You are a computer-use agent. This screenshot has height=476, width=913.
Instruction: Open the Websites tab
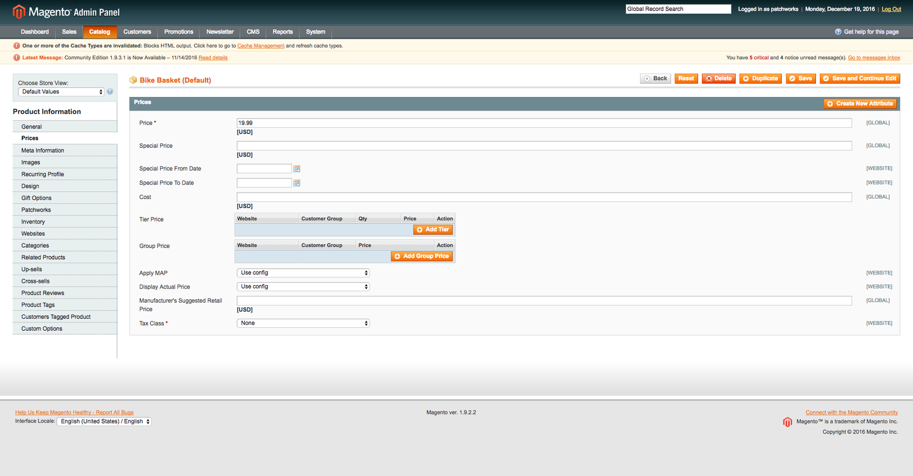click(x=65, y=234)
